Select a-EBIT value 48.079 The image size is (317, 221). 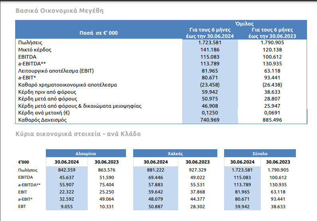pos(156,199)
